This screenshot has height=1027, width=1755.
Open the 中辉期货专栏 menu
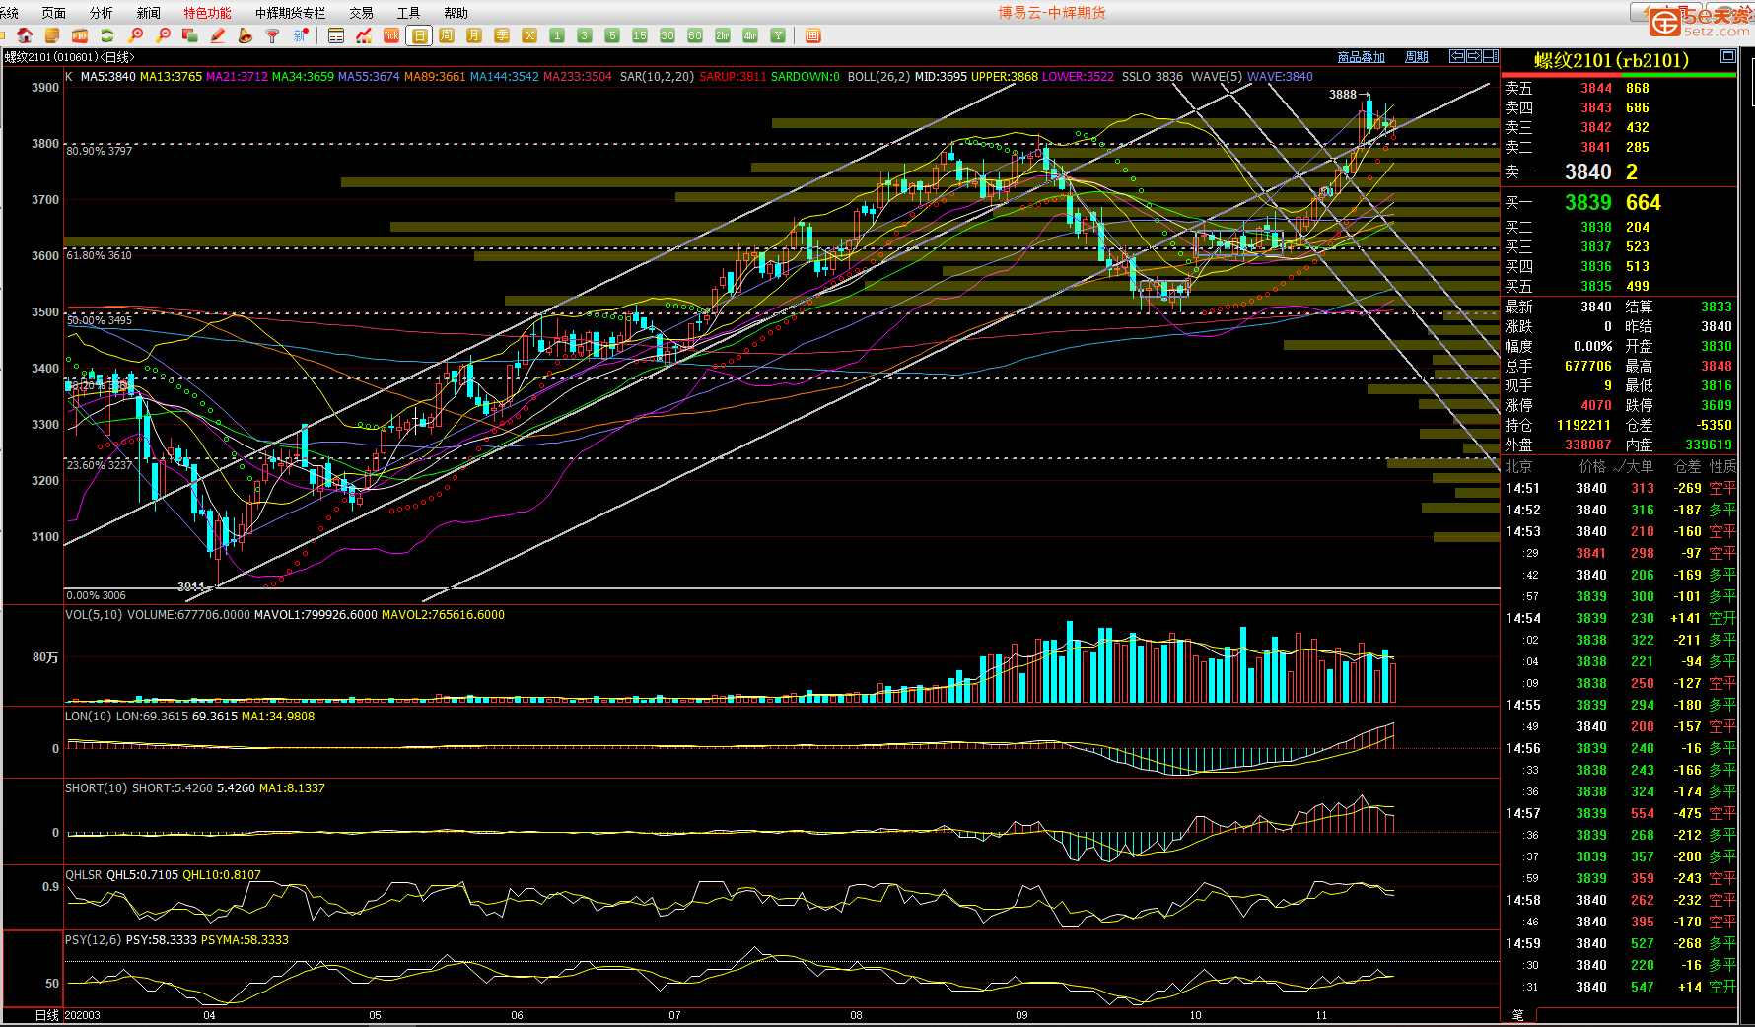290,13
